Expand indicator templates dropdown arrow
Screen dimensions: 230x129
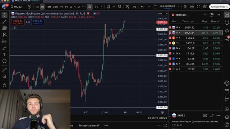(114, 7)
